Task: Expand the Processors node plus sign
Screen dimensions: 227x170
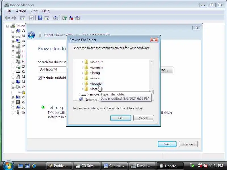Action: pos(13,103)
